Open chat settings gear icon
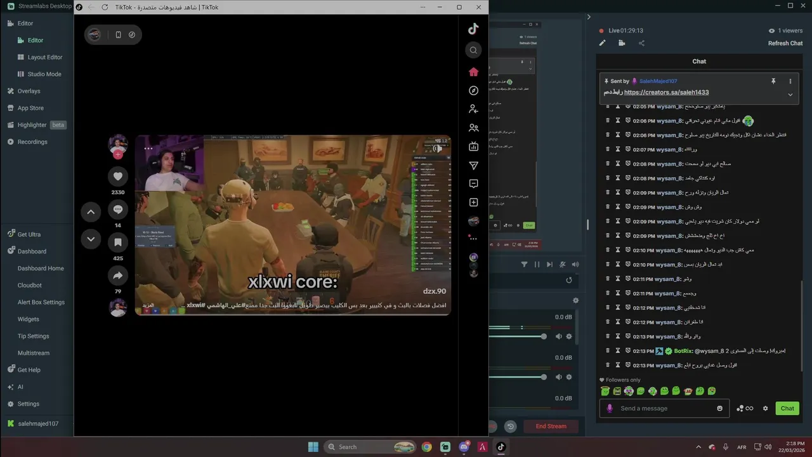The width and height of the screenshot is (812, 457). [765, 408]
